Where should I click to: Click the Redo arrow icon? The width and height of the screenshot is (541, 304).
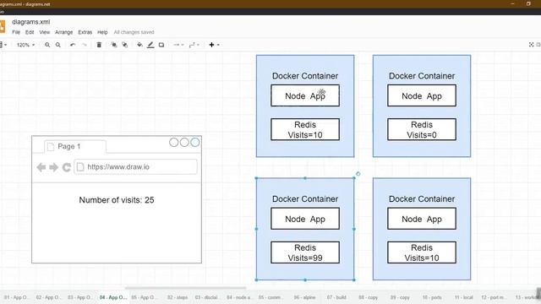pos(85,45)
